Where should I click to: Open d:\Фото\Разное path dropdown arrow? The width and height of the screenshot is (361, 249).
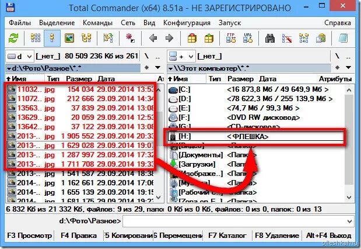(9, 68)
